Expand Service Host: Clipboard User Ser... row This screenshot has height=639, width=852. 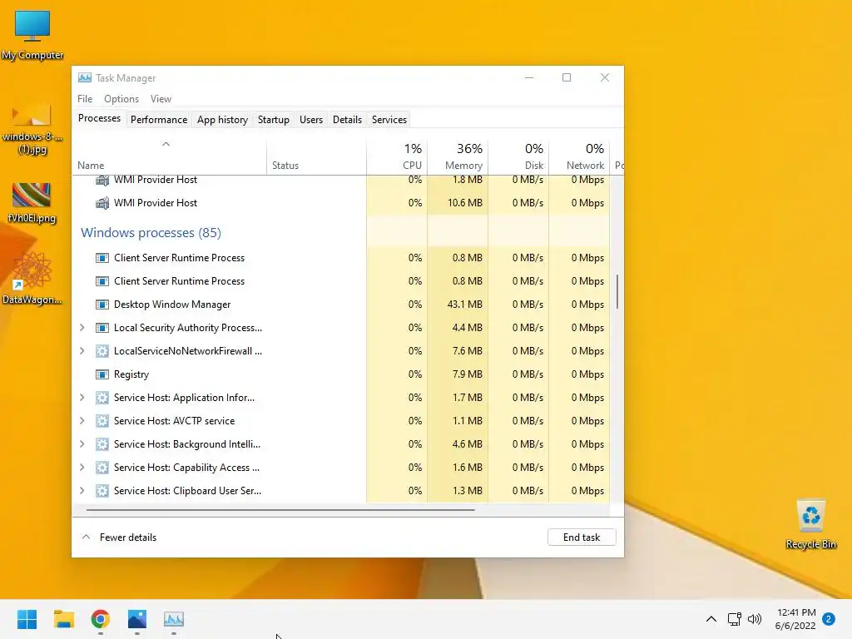click(82, 491)
